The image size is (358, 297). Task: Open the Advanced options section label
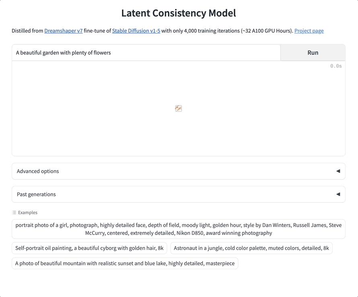38,171
